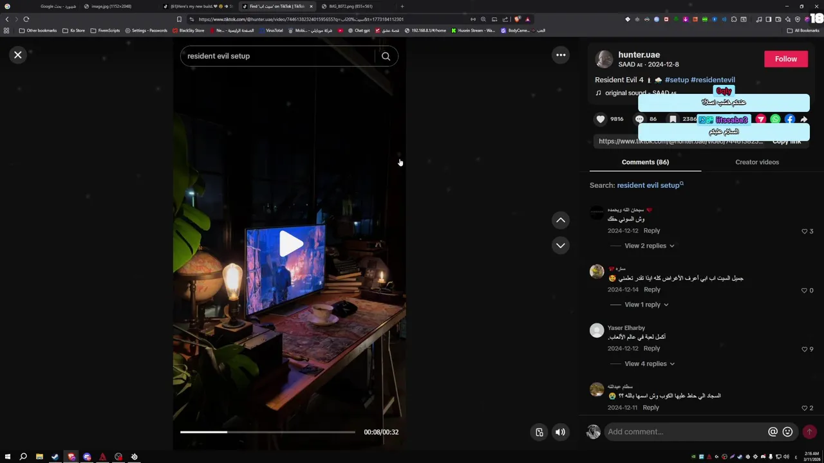
Task: Go to next video arrow
Action: (x=561, y=246)
